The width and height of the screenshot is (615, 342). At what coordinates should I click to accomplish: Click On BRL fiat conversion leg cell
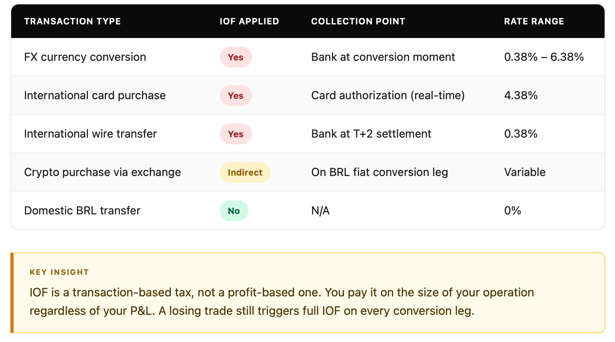[x=379, y=172]
